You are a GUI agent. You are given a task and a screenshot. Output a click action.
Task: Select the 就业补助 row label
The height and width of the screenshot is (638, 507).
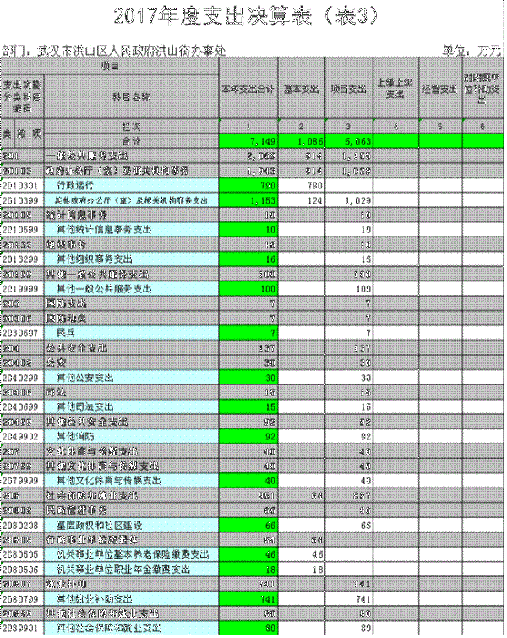click(x=67, y=584)
